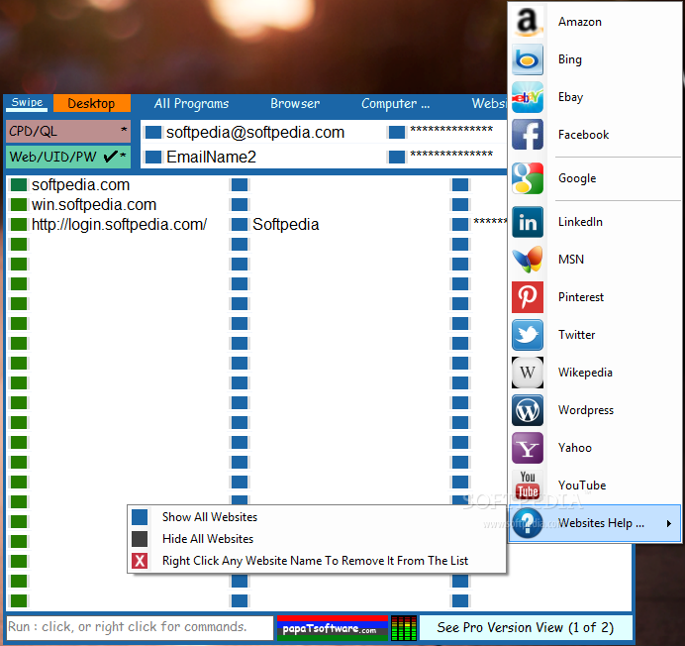Image resolution: width=685 pixels, height=646 pixels.
Task: Click the blue square before softpedia@softpedia.com password asterisks
Action: click(397, 132)
